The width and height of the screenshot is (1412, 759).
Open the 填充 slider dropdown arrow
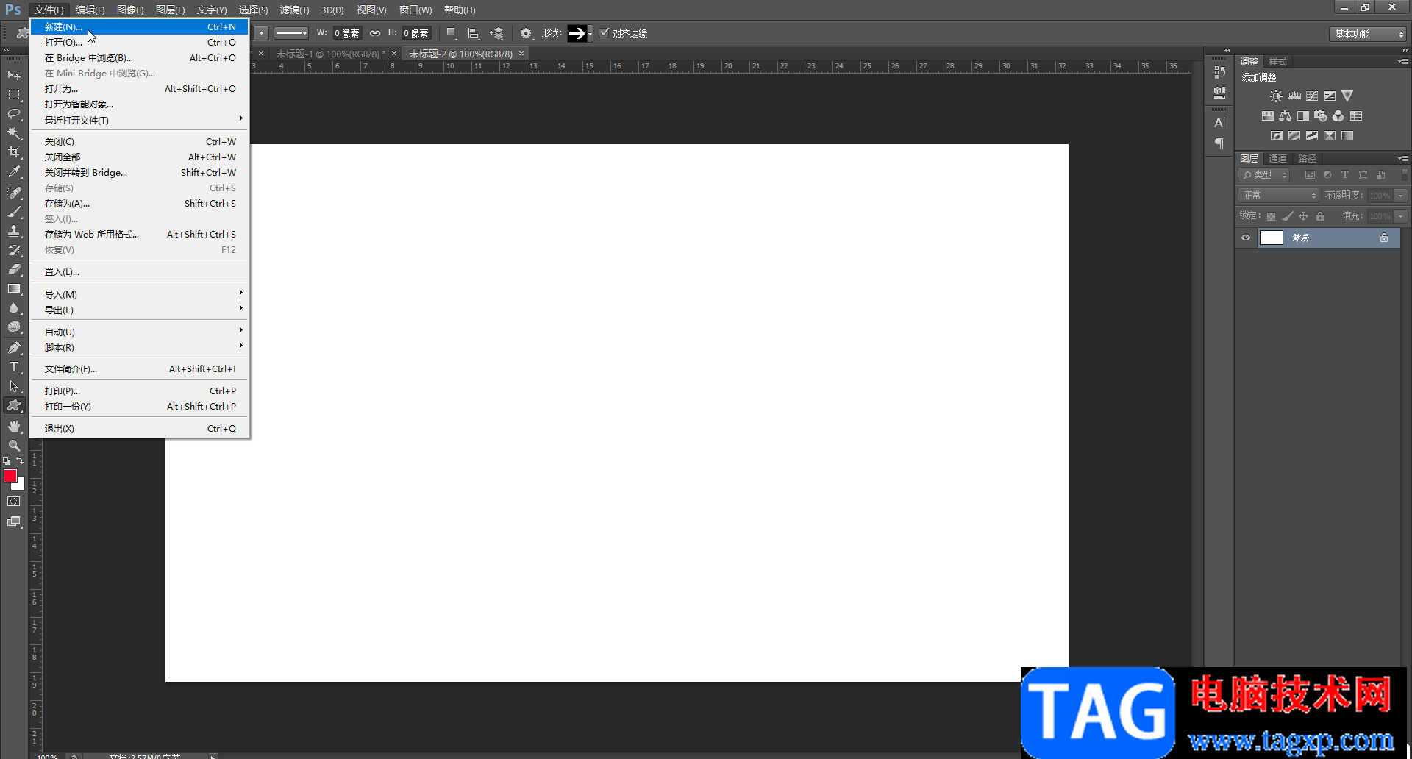click(1401, 216)
